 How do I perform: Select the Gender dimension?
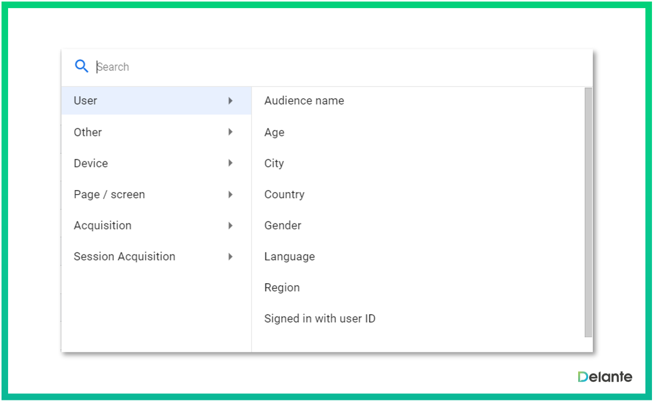pos(283,226)
